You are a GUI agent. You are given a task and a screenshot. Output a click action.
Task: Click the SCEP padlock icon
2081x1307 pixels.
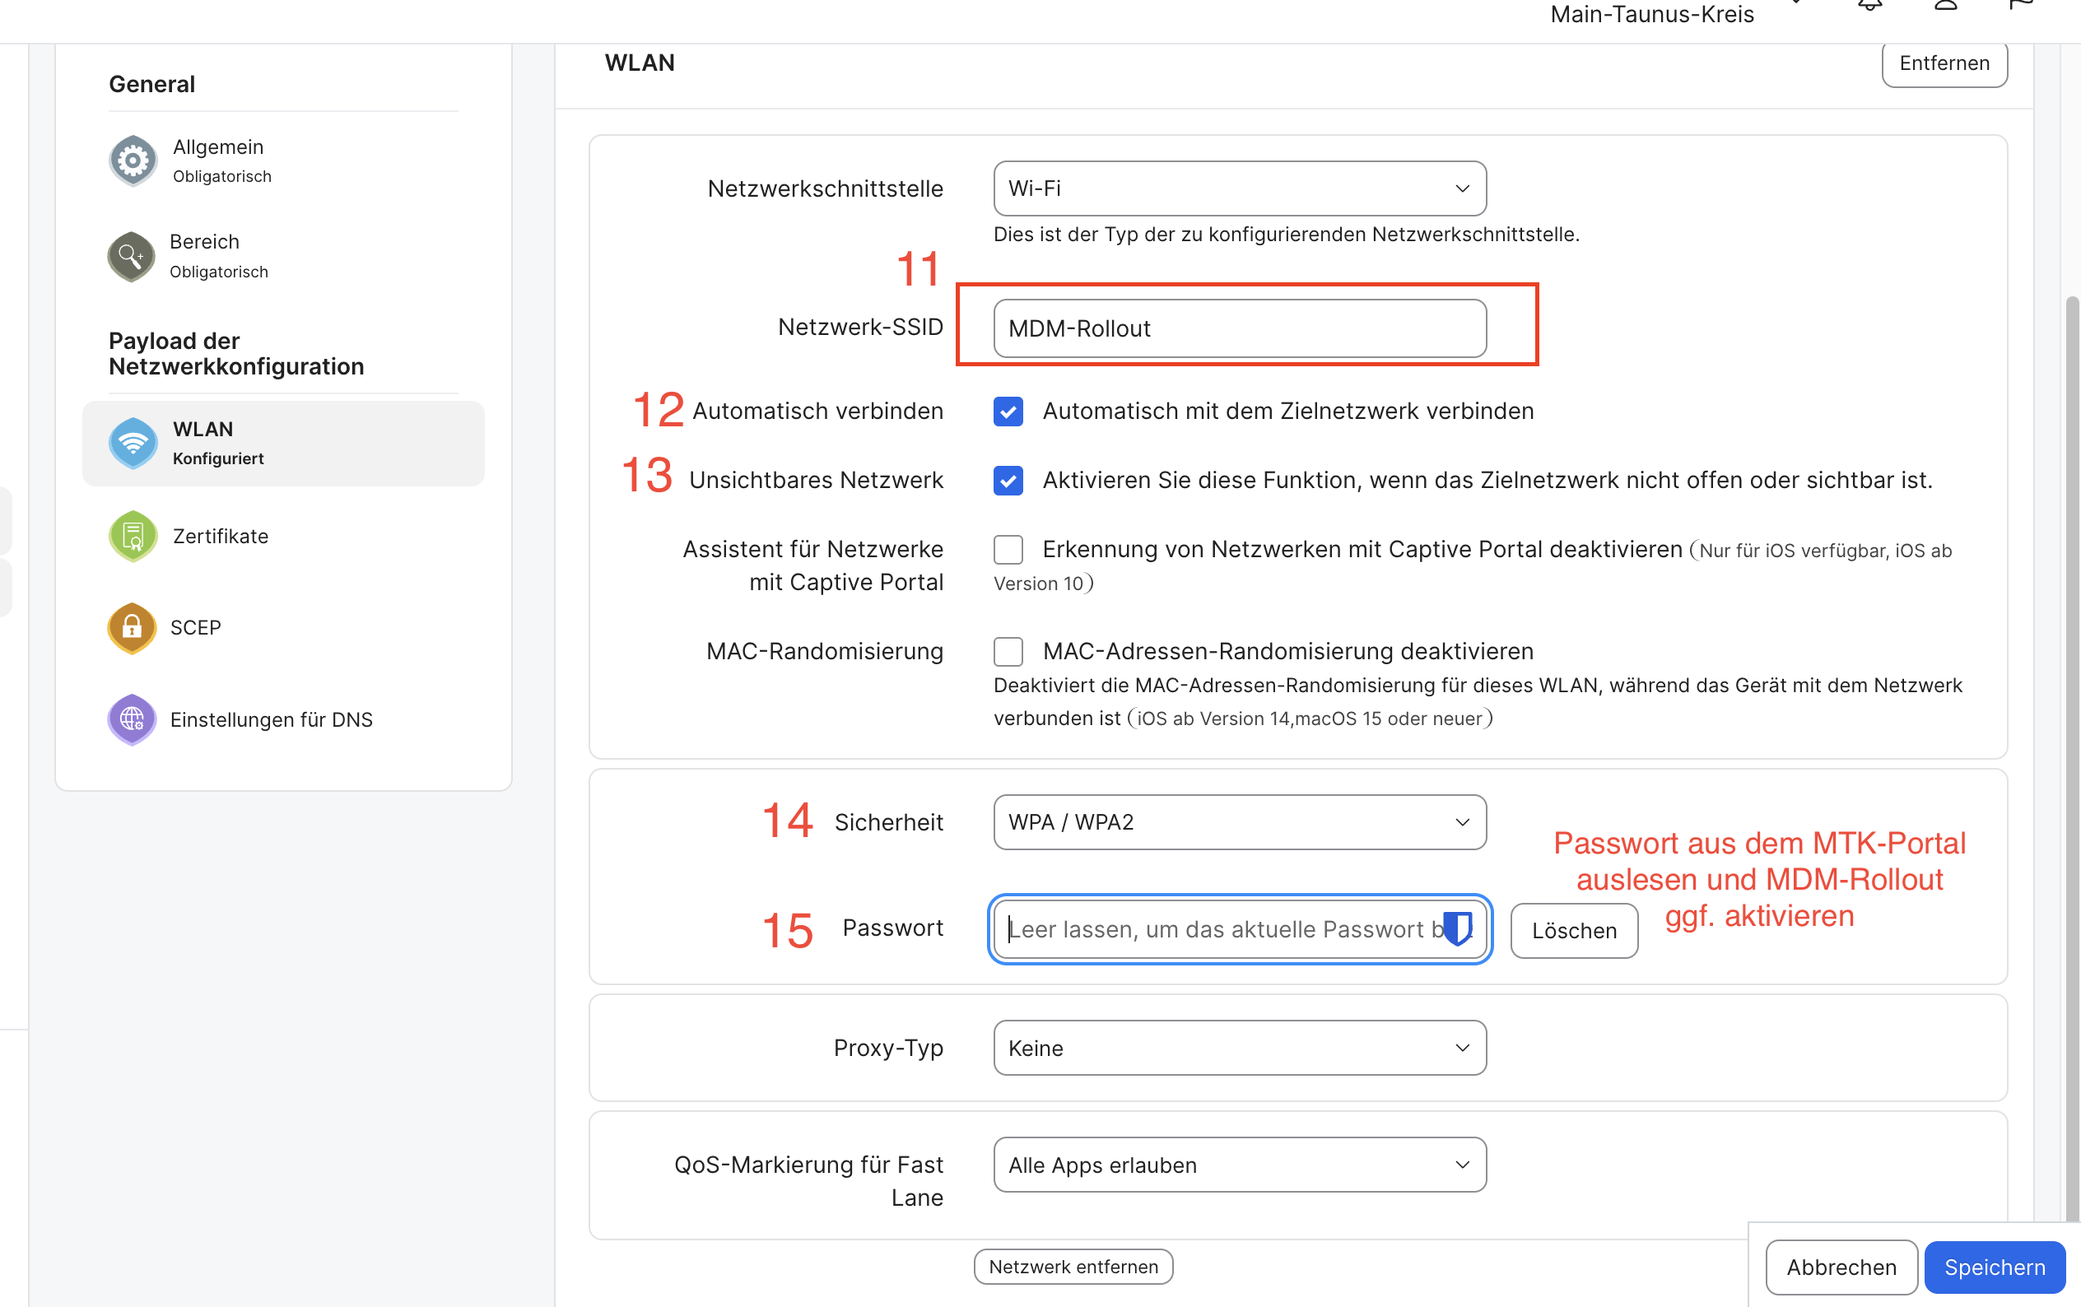[132, 628]
